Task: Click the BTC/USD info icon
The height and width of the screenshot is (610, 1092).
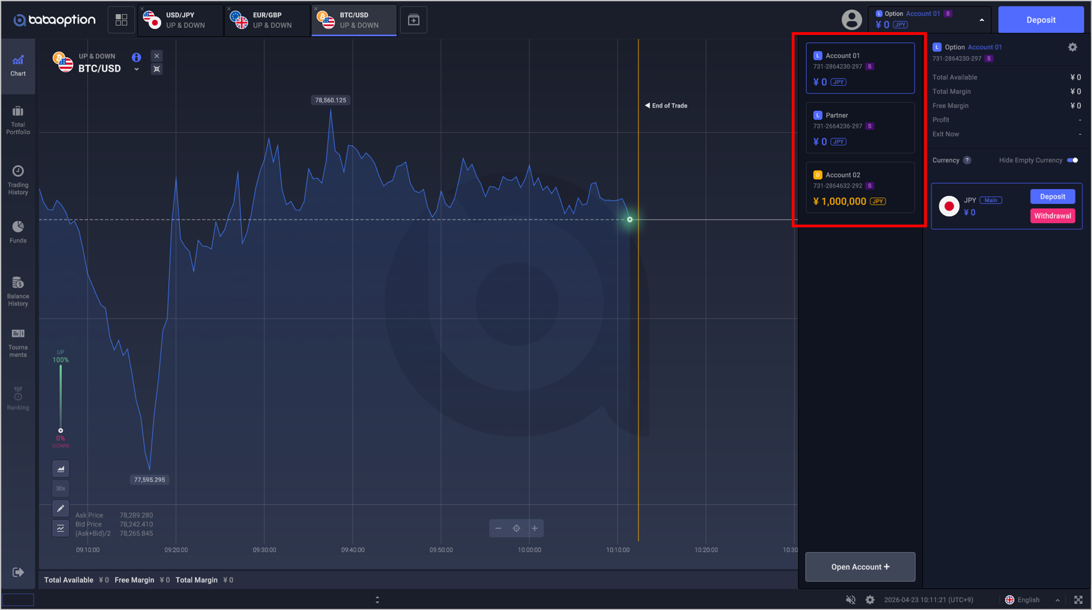Action: click(x=136, y=57)
